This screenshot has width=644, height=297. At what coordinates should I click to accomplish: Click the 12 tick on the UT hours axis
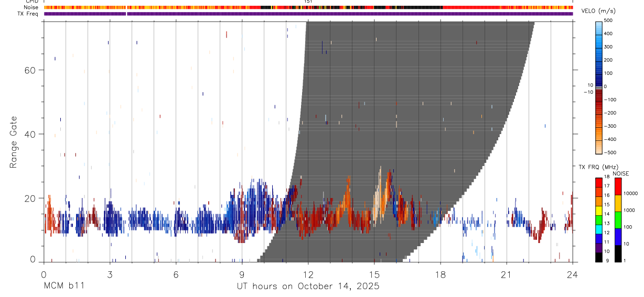pos(308,274)
